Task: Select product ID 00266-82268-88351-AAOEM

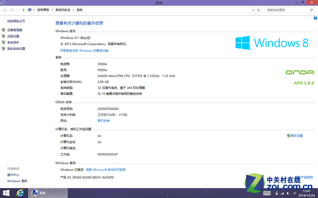Action: (93, 177)
